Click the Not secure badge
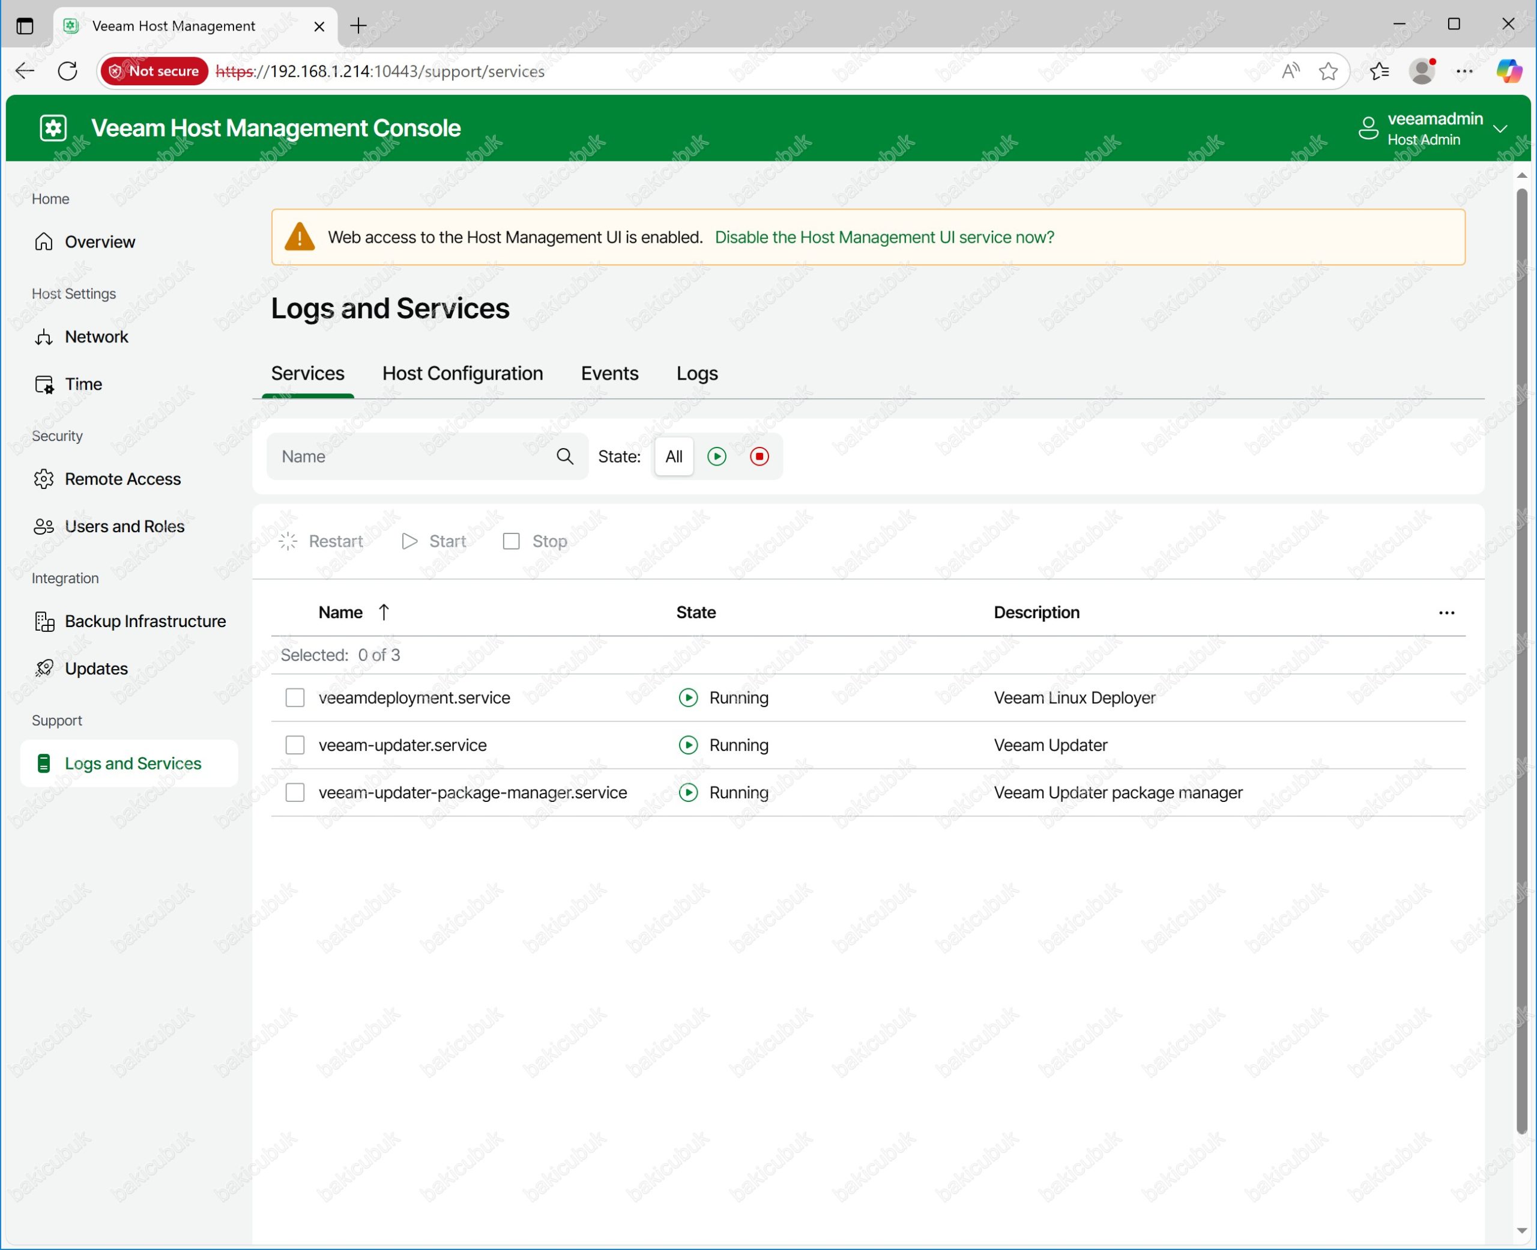1537x1250 pixels. coord(155,70)
